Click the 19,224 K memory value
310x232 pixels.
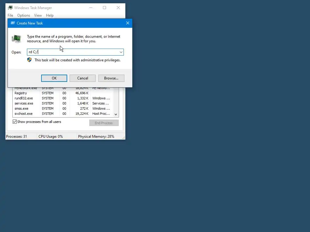tap(82, 114)
